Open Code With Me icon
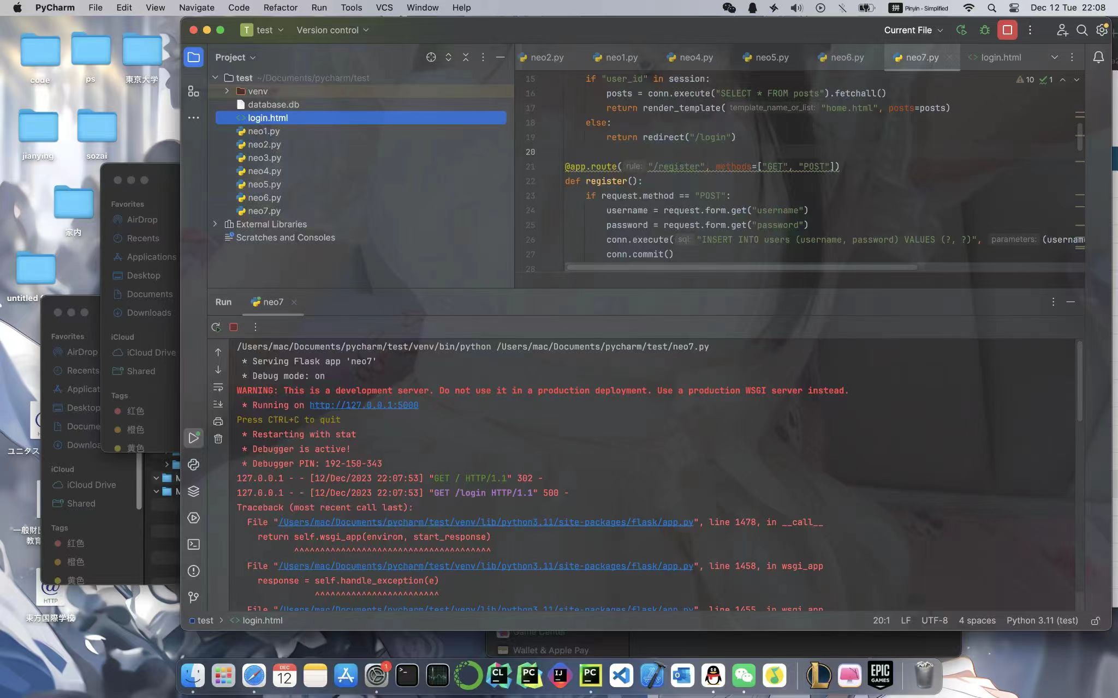 point(1062,30)
